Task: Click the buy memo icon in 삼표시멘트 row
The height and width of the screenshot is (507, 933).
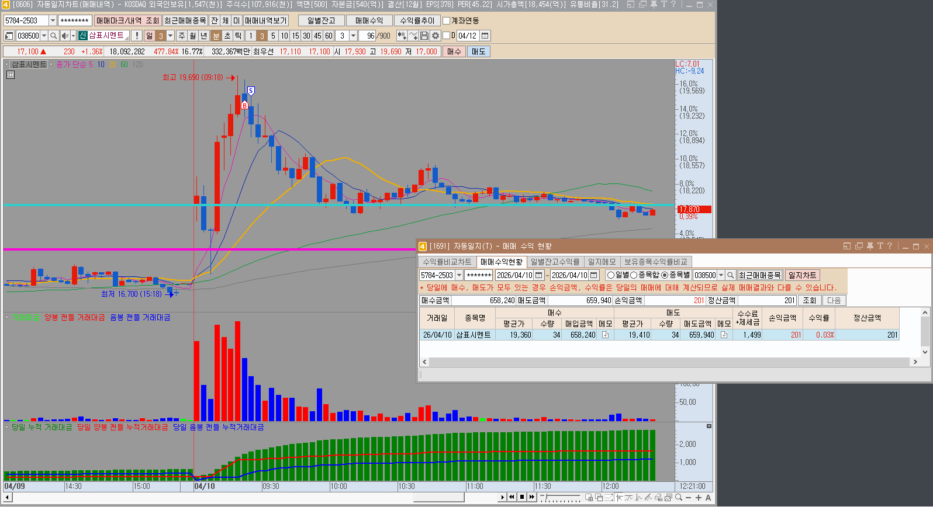Action: point(605,335)
